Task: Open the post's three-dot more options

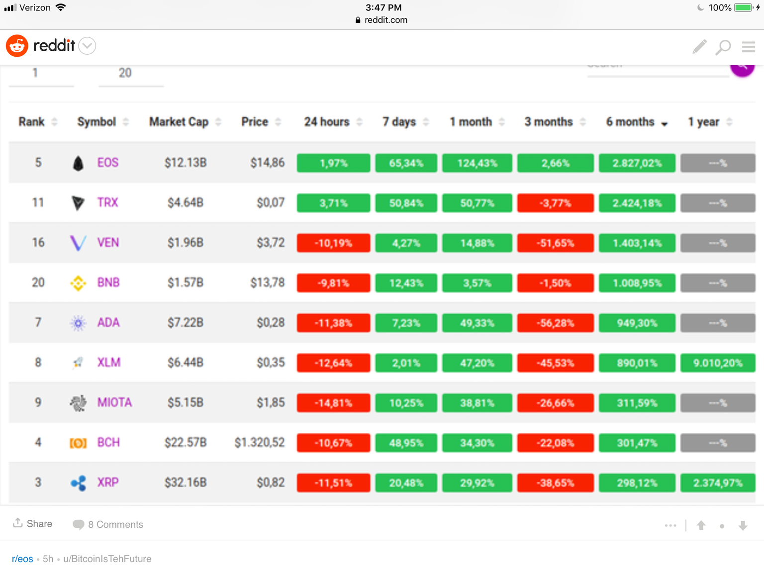Action: (x=670, y=525)
